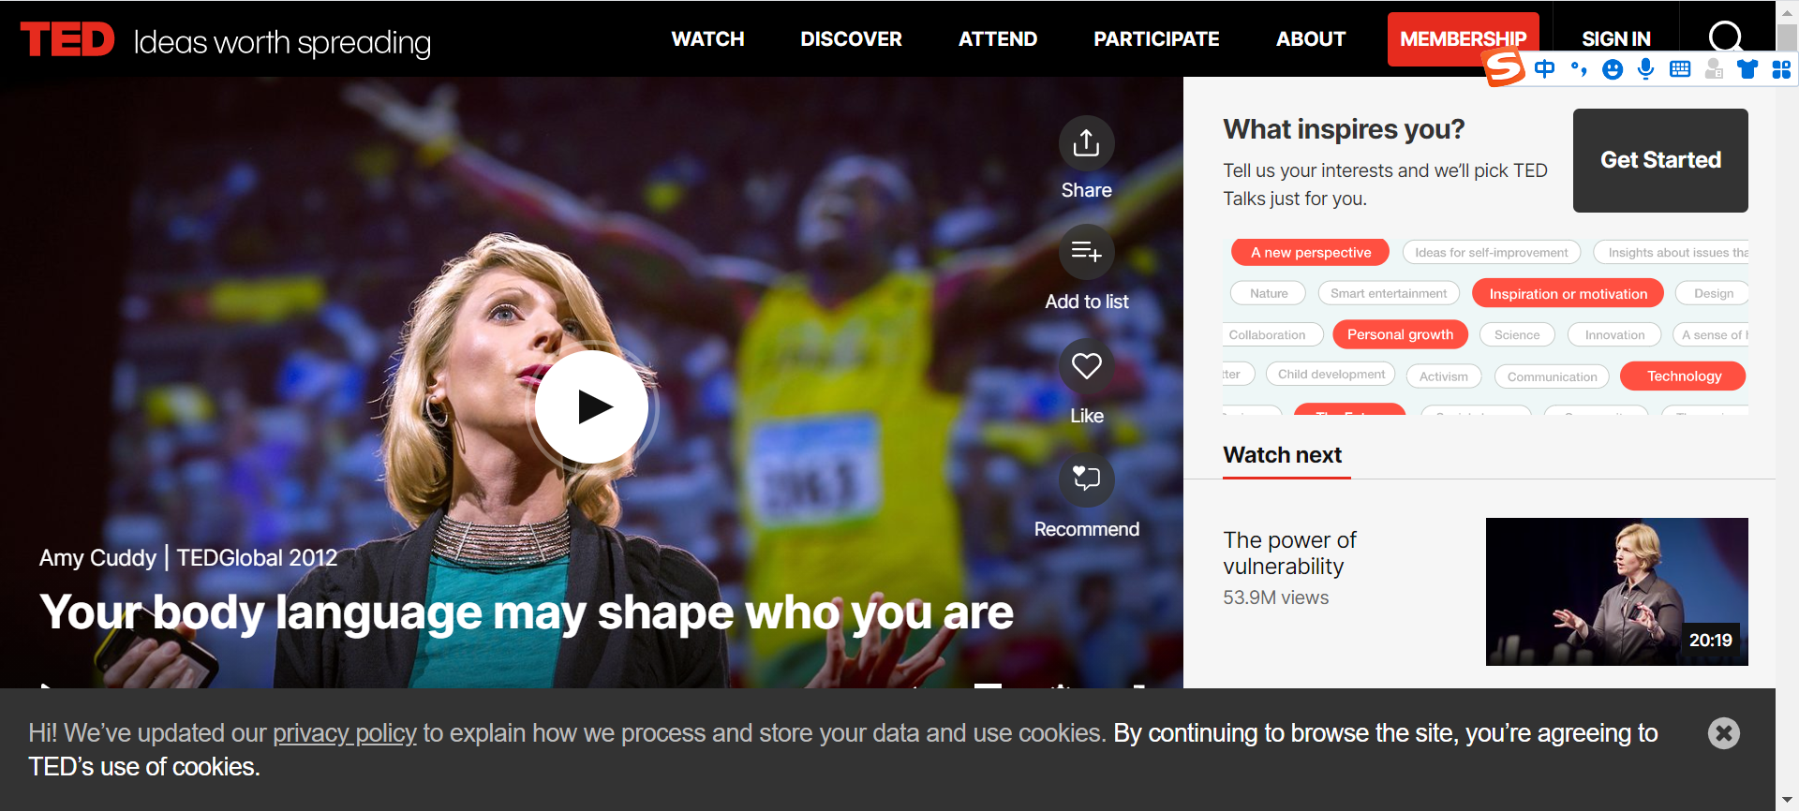Select the 'Insights about issues' tag
1799x811 pixels.
1672,252
